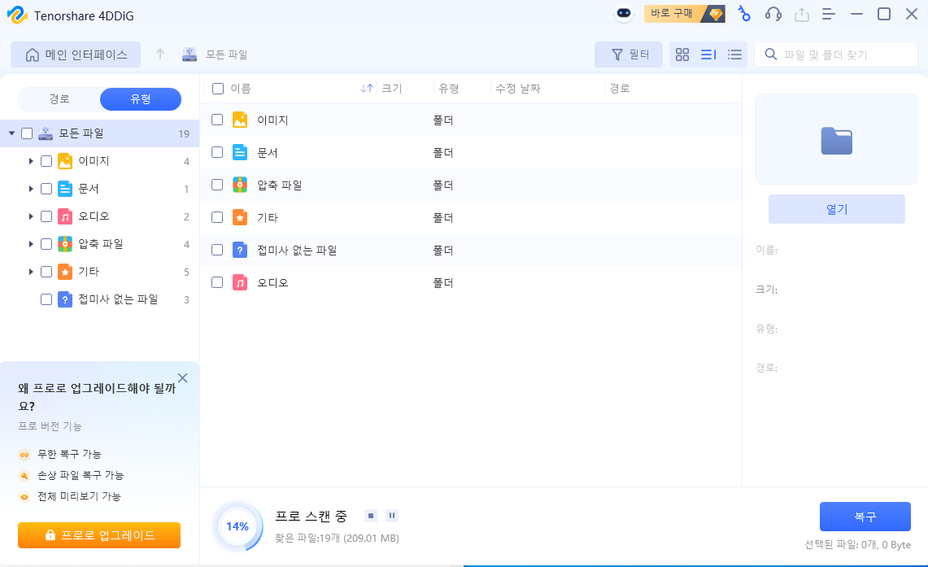The width and height of the screenshot is (928, 567).
Task: Check the 이미지 tree checkbox
Action: tap(46, 161)
